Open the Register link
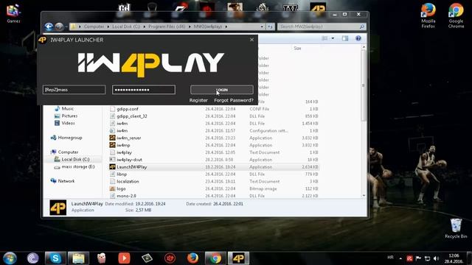The width and height of the screenshot is (472, 265). tap(198, 100)
